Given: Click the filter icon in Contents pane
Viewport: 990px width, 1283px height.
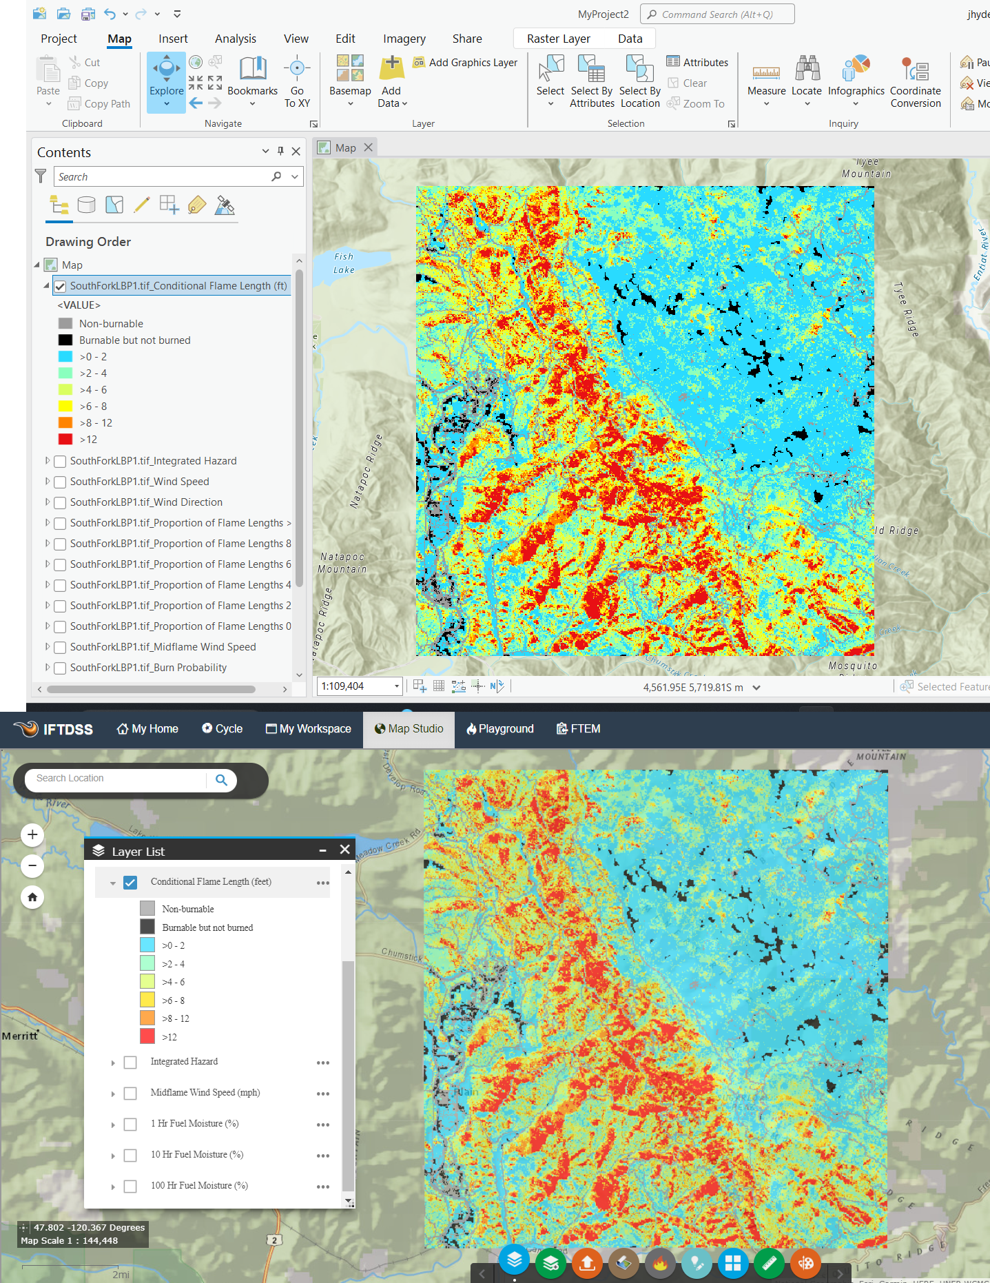Looking at the screenshot, I should [x=41, y=176].
